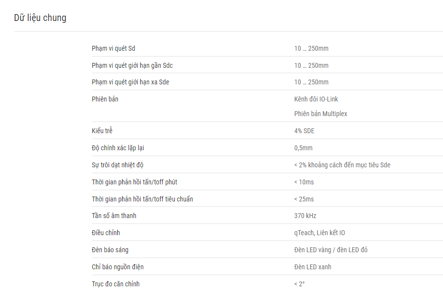Click the "Trục đo căn chỉnh" label
The image size is (443, 300).
point(116,284)
